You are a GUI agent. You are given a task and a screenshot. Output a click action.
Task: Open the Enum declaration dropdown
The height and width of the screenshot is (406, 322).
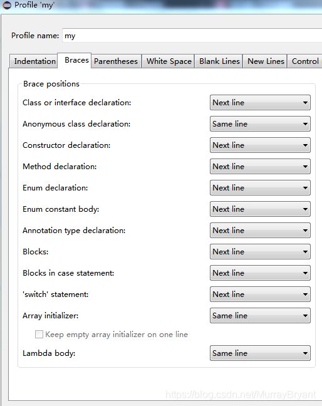(x=260, y=188)
